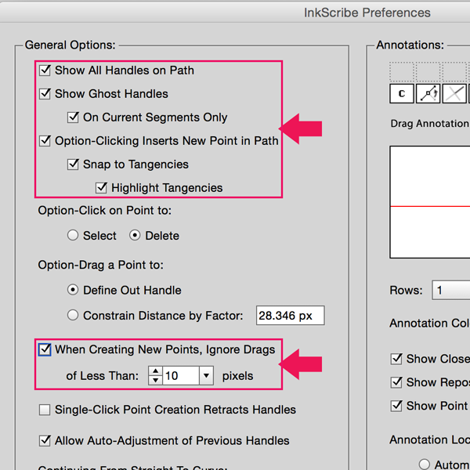This screenshot has height=470, width=470.
Task: Choose Delete for Option-Click on Point
Action: tap(135, 235)
